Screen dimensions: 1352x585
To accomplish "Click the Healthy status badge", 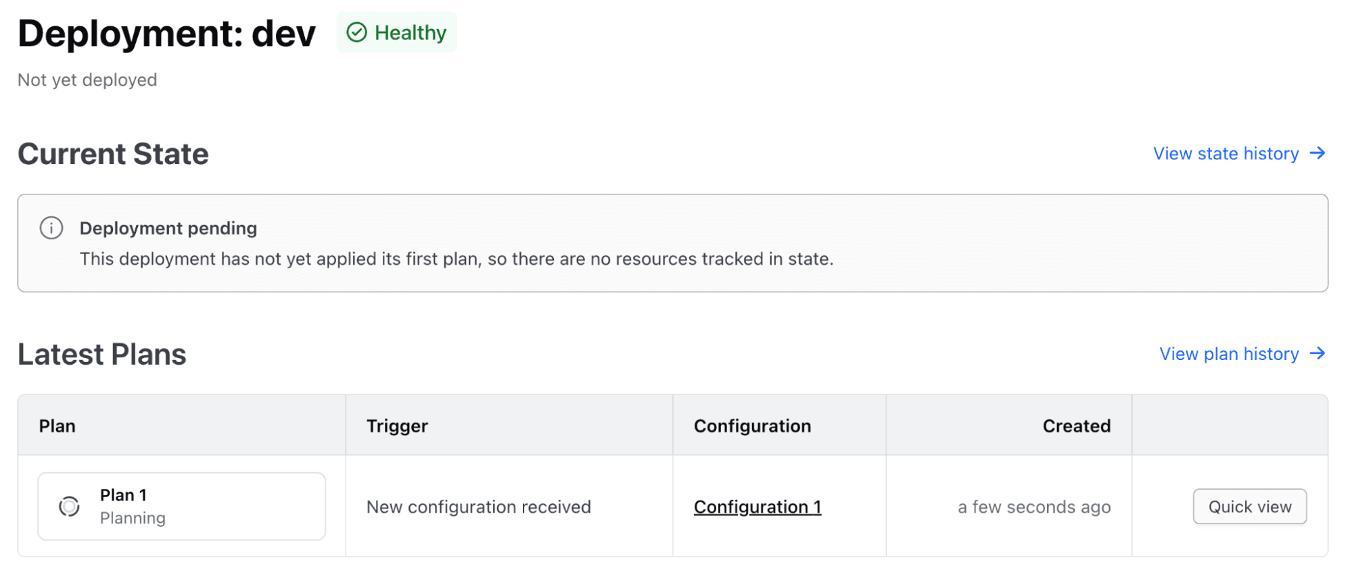I will (396, 32).
